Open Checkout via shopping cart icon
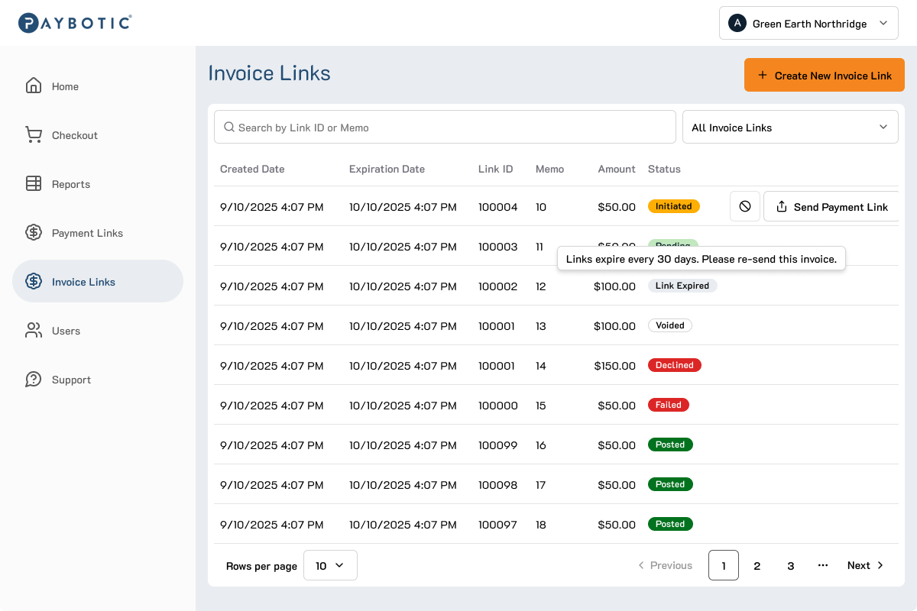 34,135
